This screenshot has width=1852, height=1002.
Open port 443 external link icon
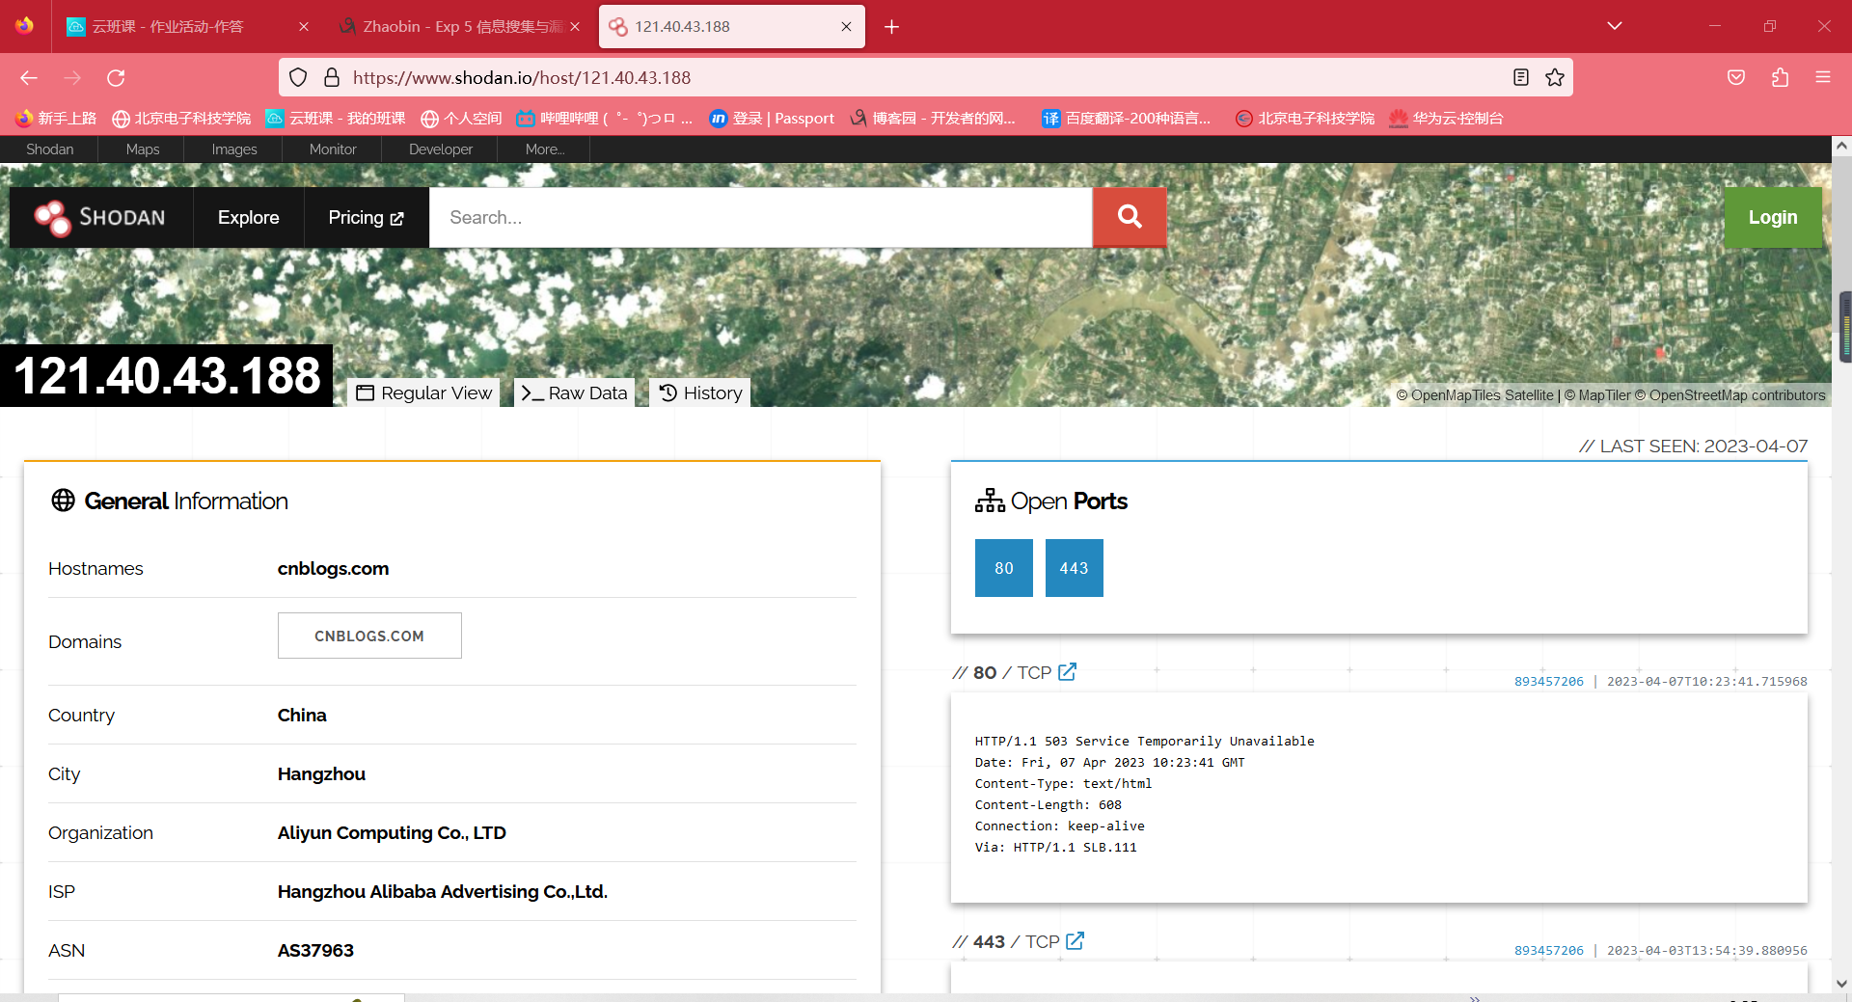1076,941
